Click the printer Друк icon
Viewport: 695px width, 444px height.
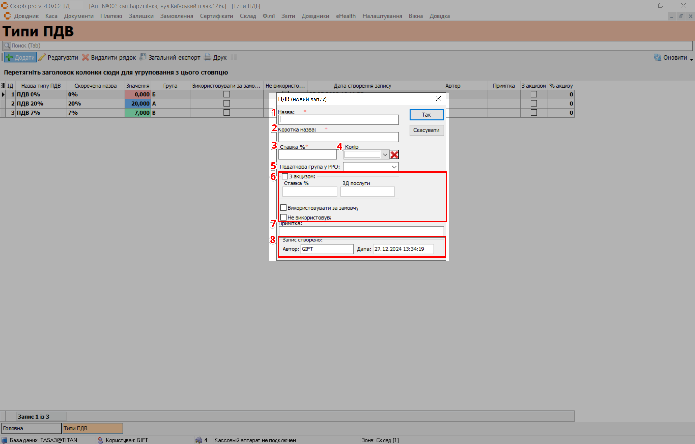click(208, 58)
